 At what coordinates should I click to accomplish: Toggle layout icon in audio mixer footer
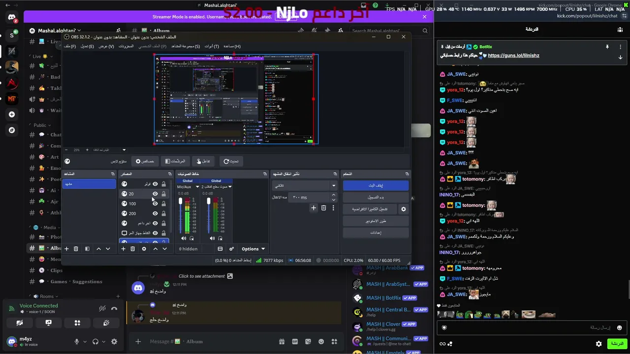220,249
